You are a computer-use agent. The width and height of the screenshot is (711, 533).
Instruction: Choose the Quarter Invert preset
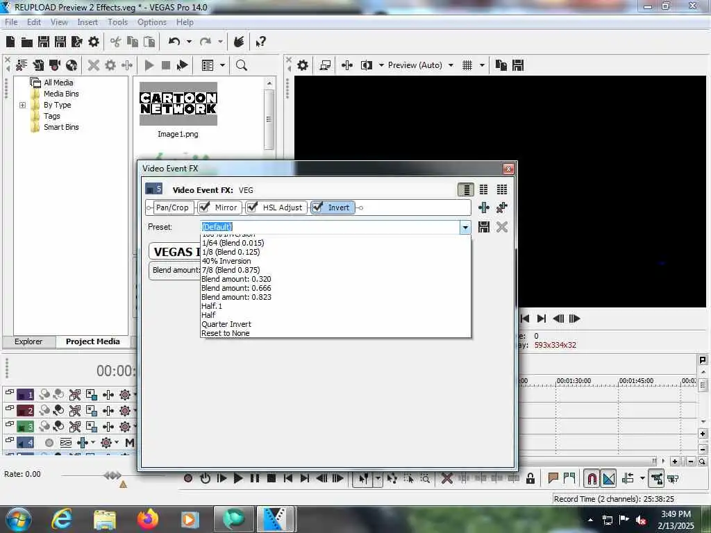point(335,324)
